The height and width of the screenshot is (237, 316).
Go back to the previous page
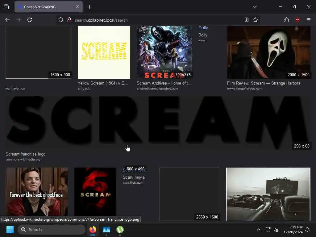(x=7, y=20)
